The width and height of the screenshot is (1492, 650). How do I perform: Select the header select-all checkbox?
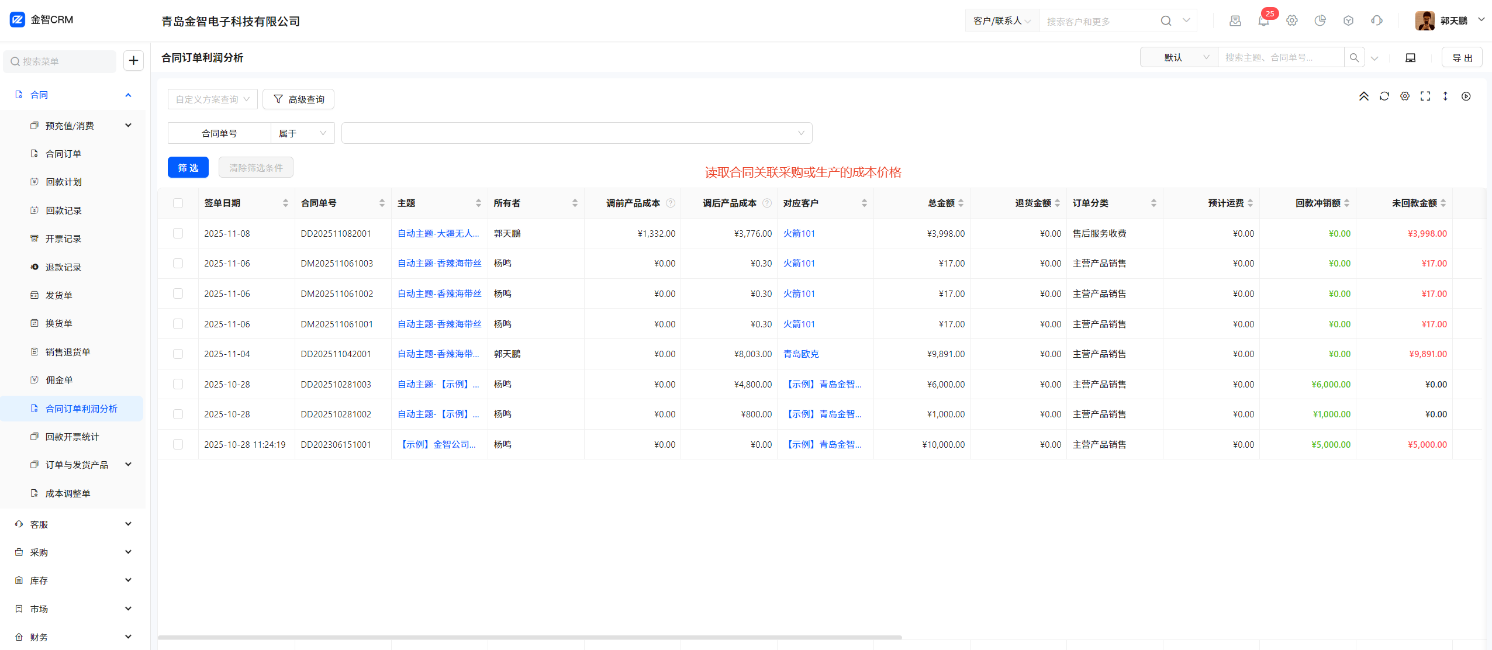pyautogui.click(x=178, y=203)
